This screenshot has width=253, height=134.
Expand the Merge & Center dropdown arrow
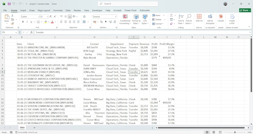(88, 22)
